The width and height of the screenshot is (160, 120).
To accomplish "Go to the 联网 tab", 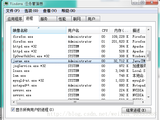I will pyautogui.click(x=78, y=19).
